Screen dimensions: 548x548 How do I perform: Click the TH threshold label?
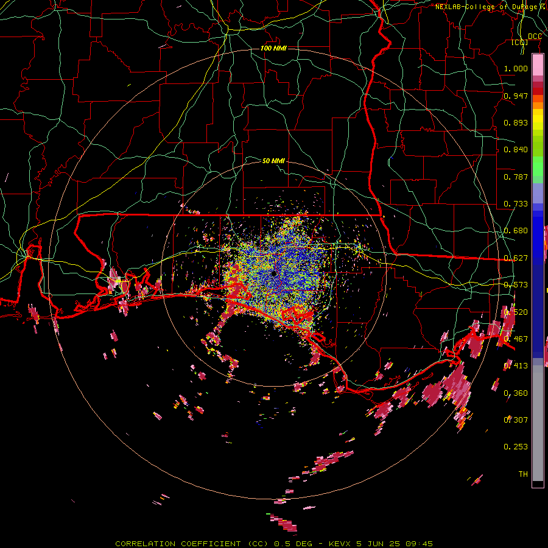coord(523,474)
